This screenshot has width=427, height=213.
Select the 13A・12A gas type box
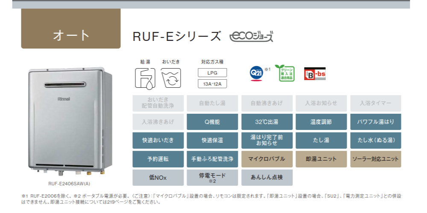212,83
